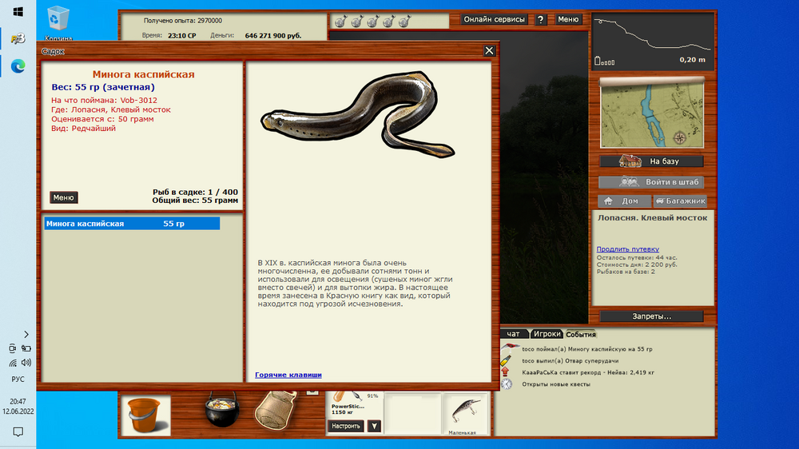Switch to the чат tab
This screenshot has height=449, width=799.
coord(513,334)
